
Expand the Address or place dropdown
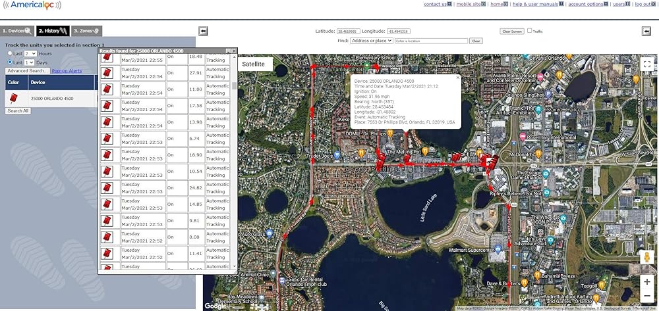[x=371, y=41]
